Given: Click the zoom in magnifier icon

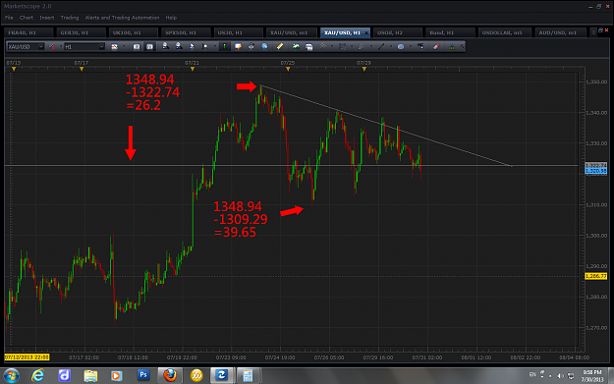Looking at the screenshot, I should [x=165, y=46].
